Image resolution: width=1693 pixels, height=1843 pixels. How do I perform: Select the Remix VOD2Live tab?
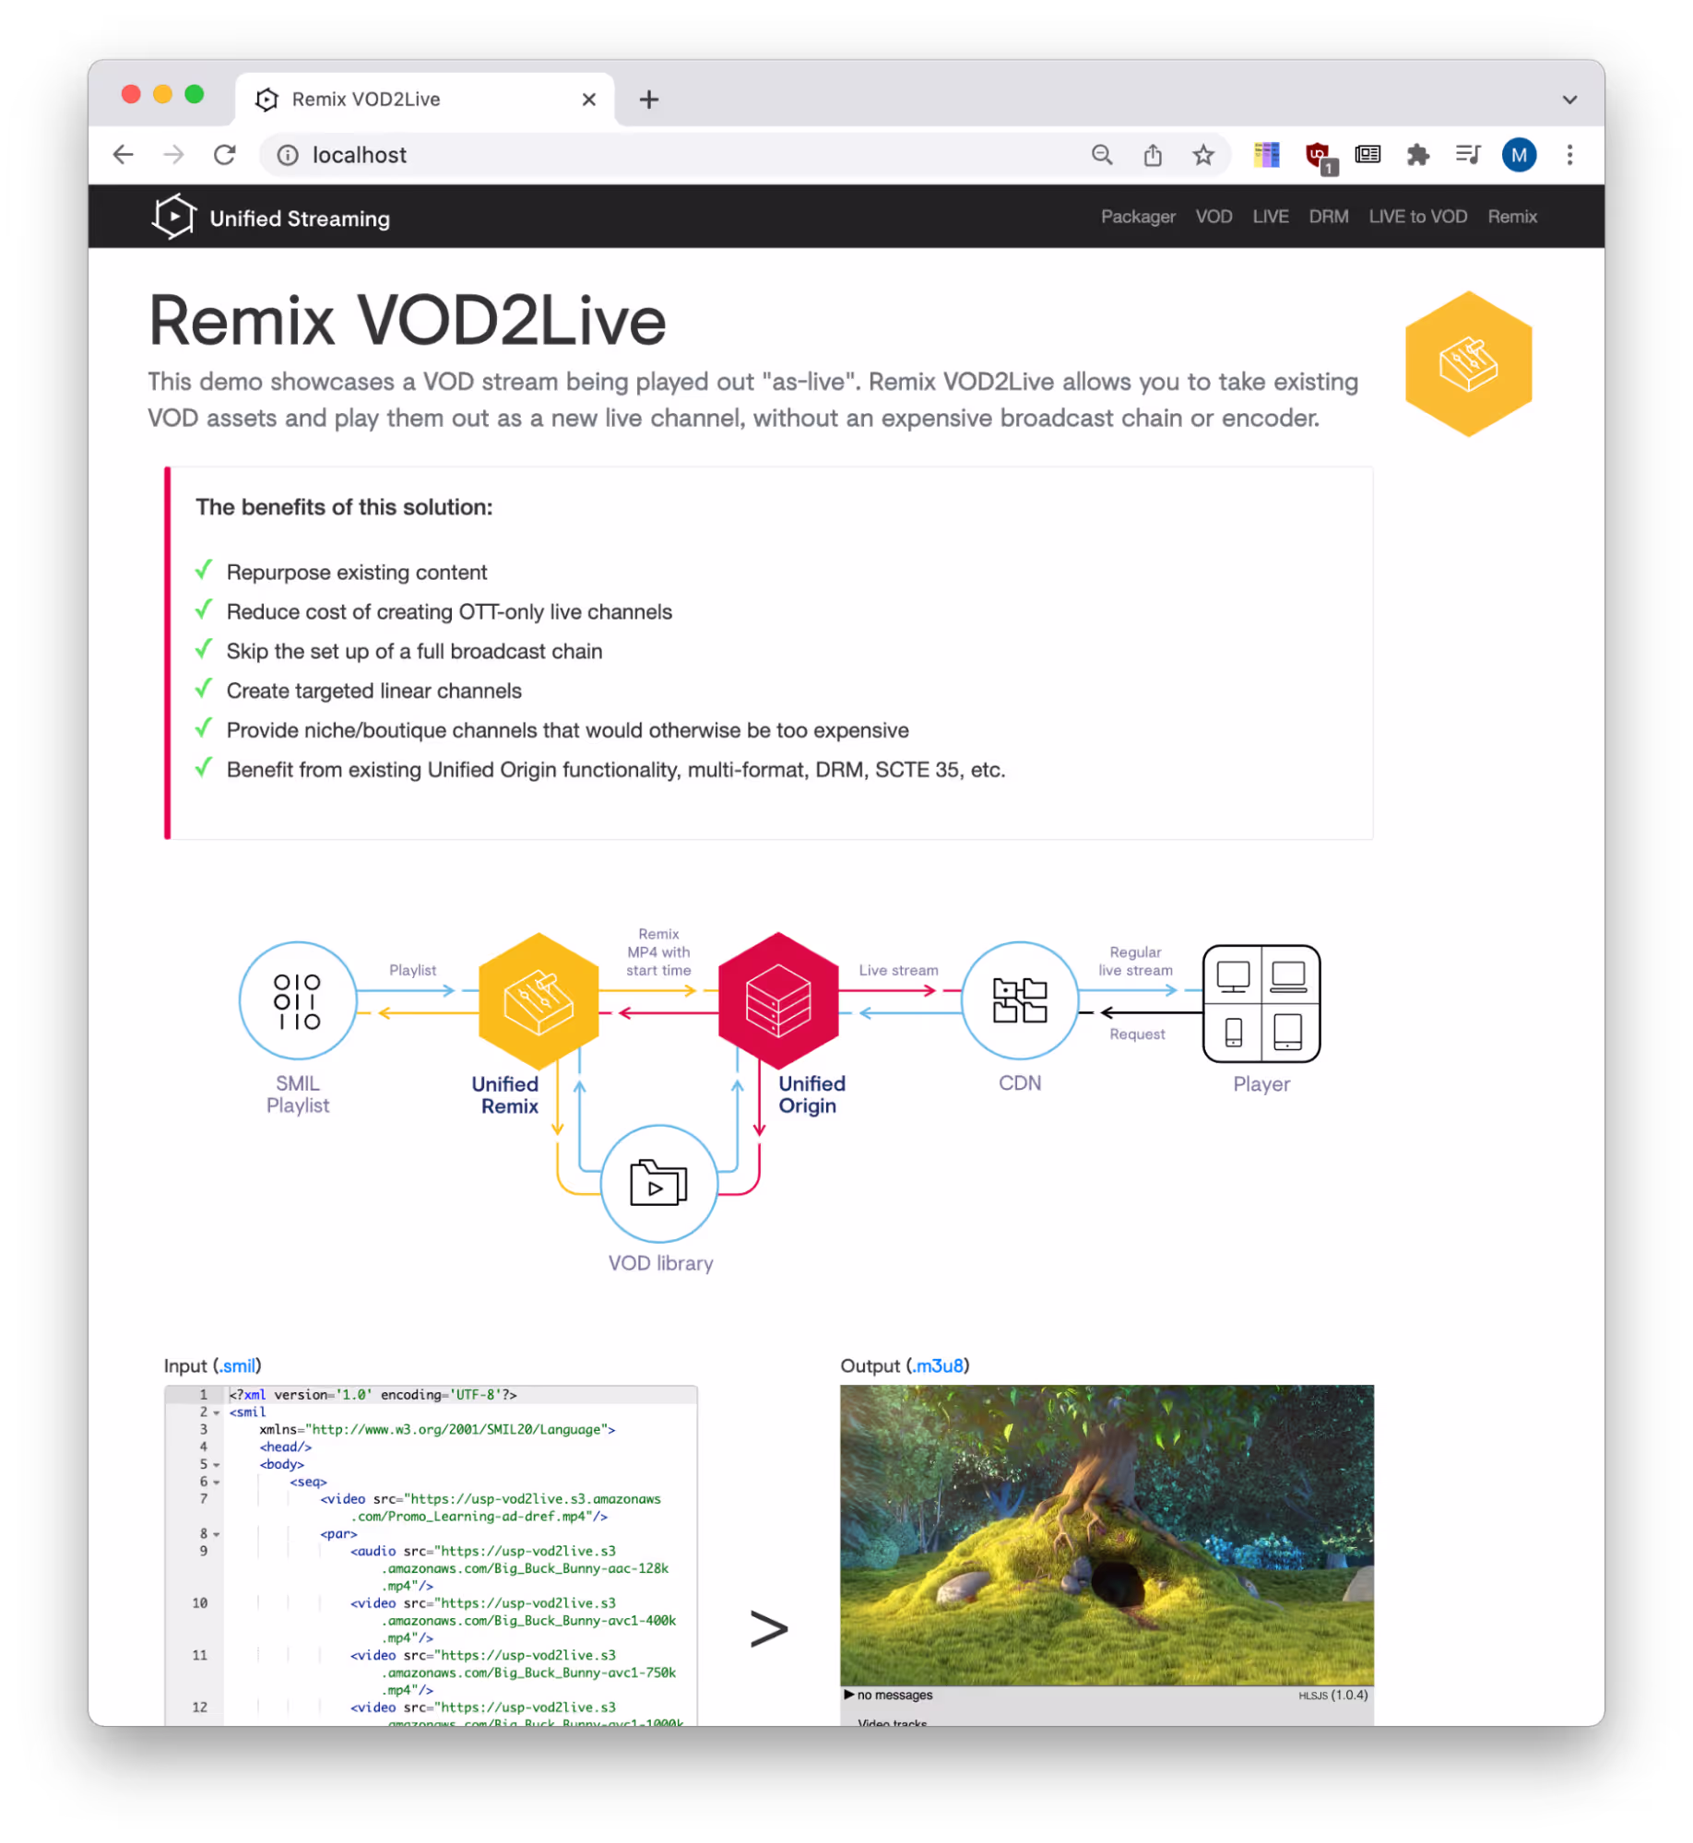(424, 99)
